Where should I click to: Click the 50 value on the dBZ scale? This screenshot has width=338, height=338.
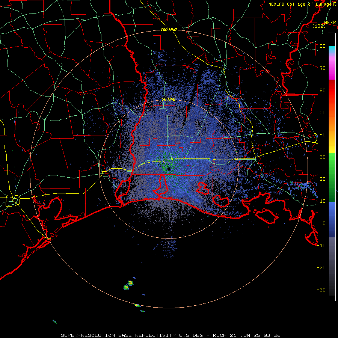point(323,113)
